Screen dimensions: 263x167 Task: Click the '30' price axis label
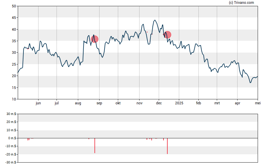14,53
